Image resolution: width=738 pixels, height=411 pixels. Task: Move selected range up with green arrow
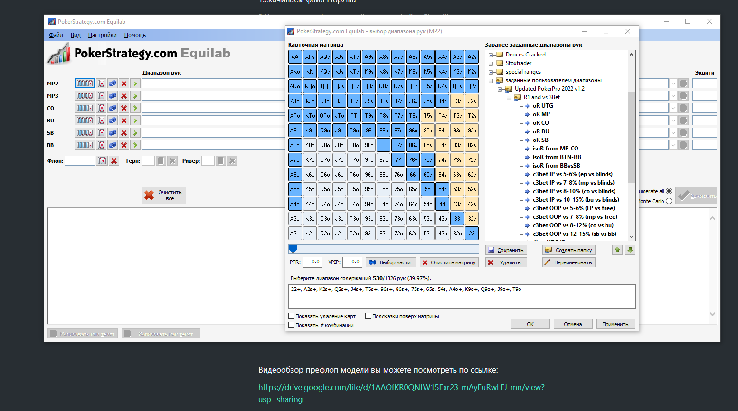[617, 250]
